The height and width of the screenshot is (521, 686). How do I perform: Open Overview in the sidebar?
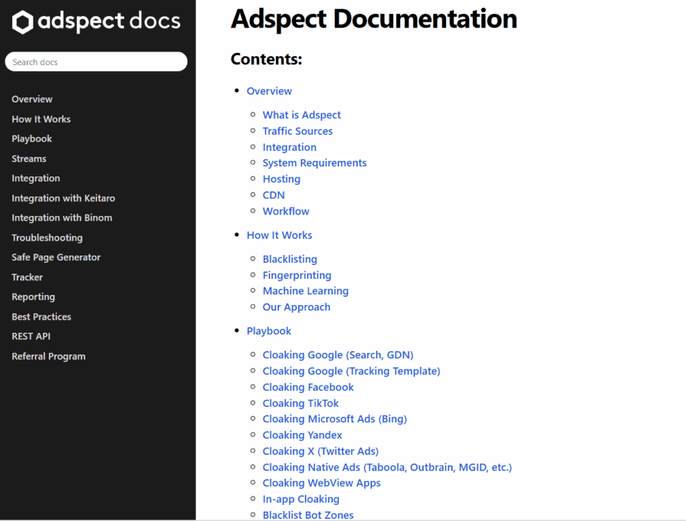coord(32,99)
